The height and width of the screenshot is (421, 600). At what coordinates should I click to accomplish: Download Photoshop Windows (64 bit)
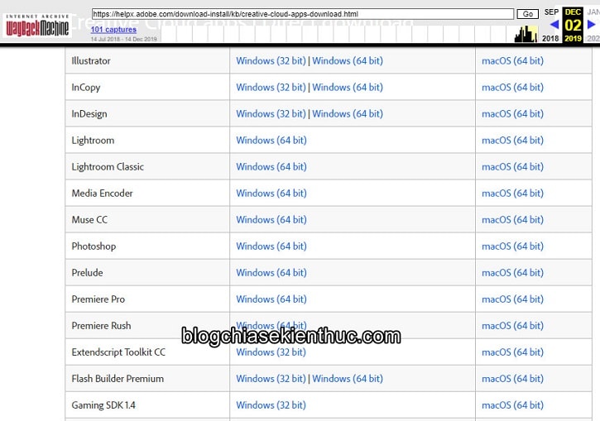(271, 246)
